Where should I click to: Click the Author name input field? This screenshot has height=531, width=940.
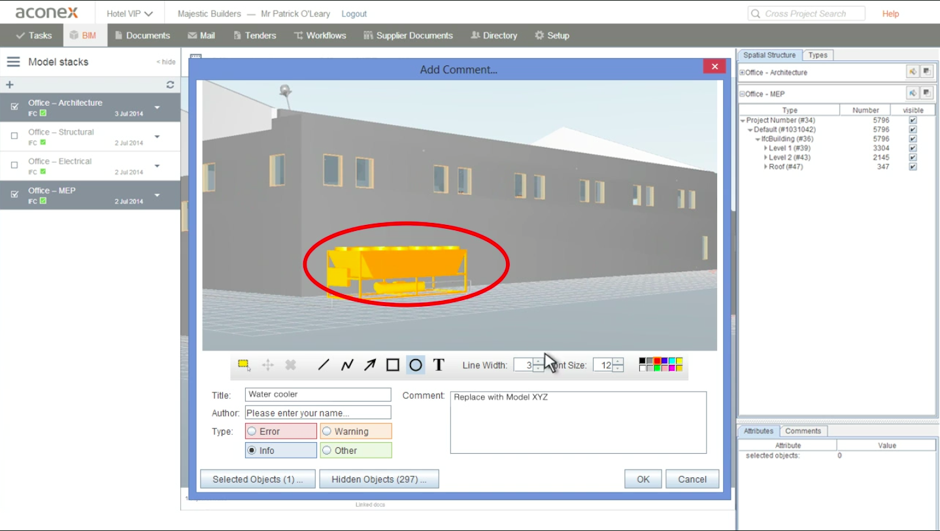point(318,413)
